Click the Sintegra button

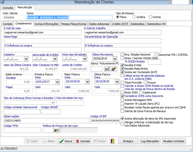[128, 141]
